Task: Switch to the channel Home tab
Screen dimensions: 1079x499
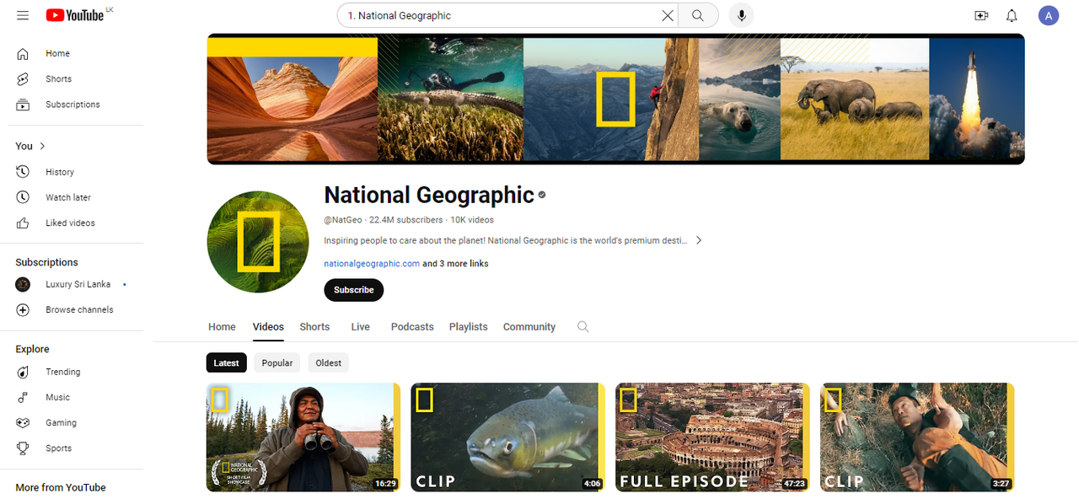Action: [x=222, y=327]
